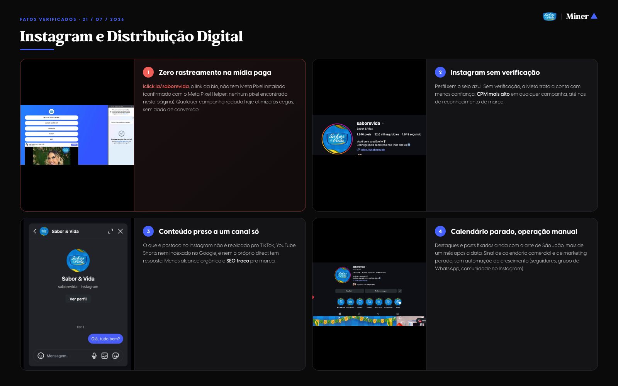Click 'Instagram sem verificação' title

pos(495,73)
